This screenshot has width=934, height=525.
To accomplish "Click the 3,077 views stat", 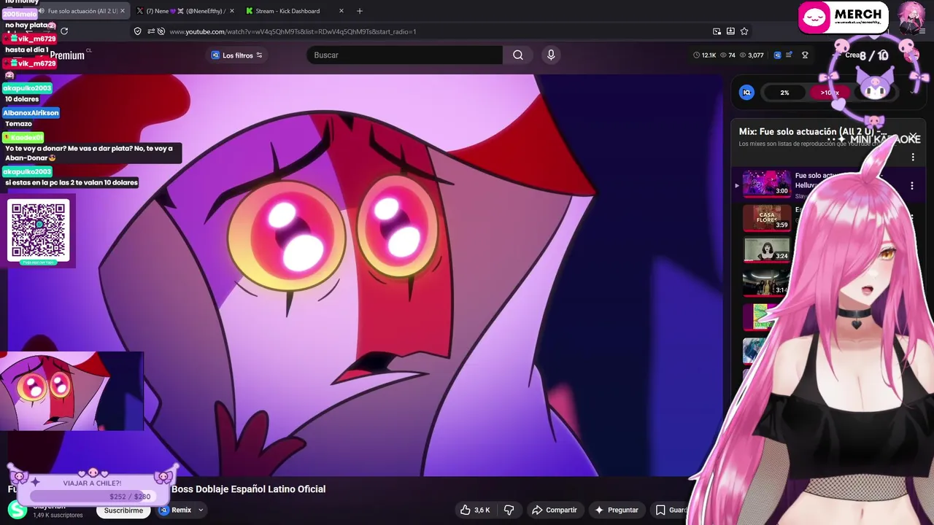I will (751, 55).
